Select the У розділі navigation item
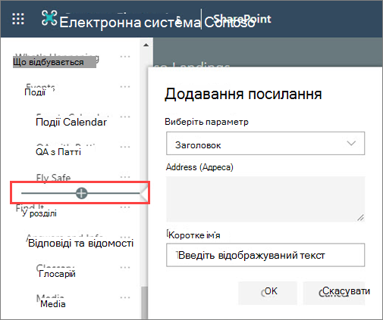This screenshot has height=320, width=383. click(x=39, y=213)
